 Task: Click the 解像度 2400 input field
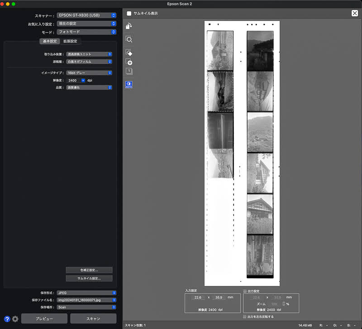point(74,81)
